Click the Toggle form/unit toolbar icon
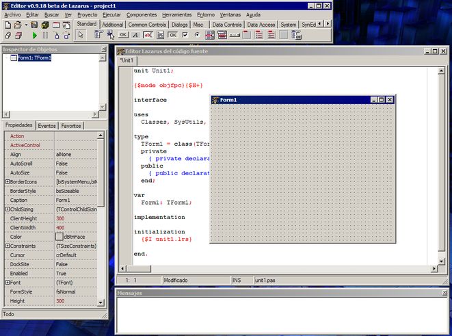452x336 pixels. coord(66,25)
